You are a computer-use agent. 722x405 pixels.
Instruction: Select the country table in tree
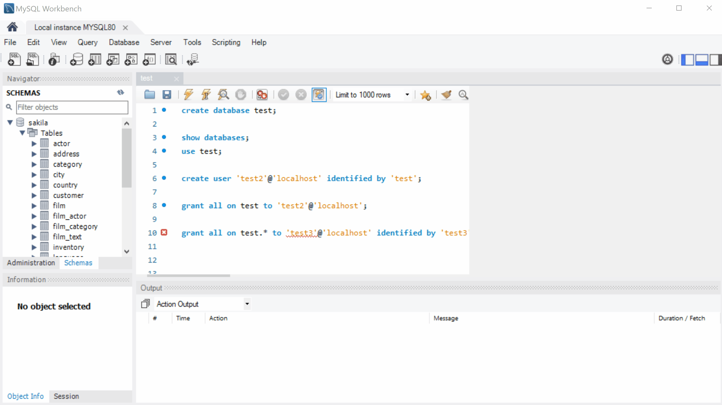65,185
